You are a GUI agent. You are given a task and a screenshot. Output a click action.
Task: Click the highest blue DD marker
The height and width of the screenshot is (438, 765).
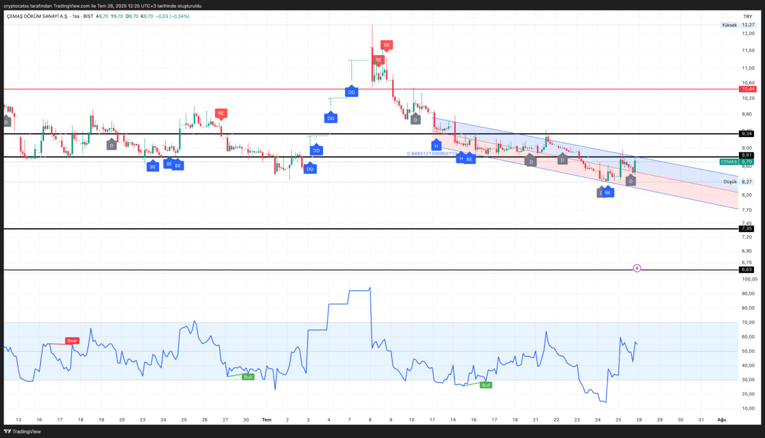tap(351, 92)
